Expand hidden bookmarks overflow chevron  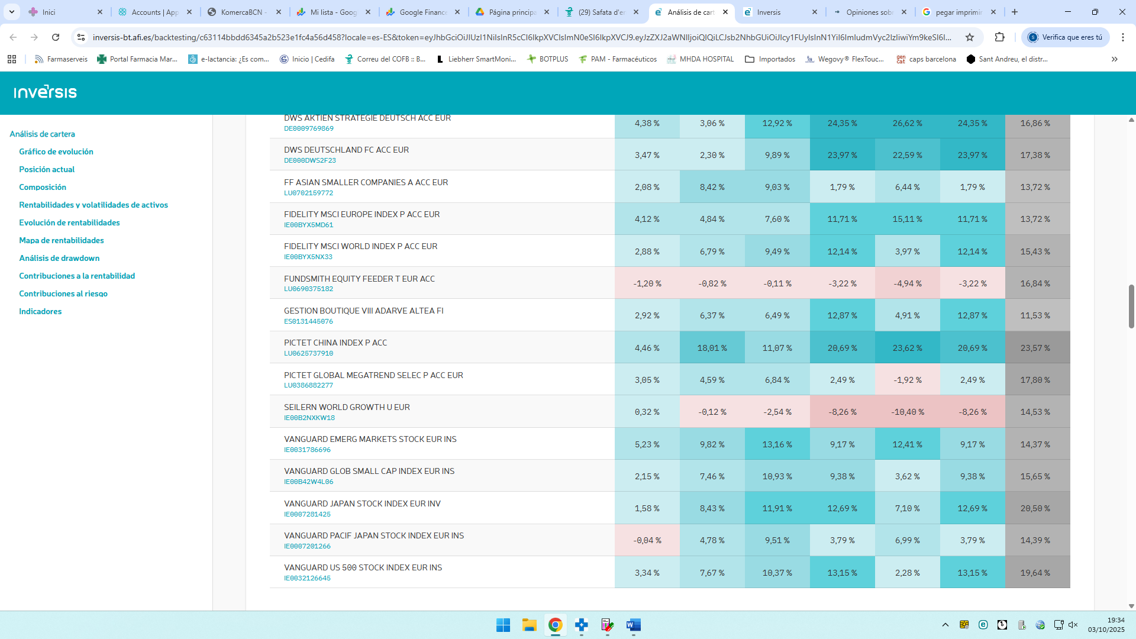click(1114, 59)
